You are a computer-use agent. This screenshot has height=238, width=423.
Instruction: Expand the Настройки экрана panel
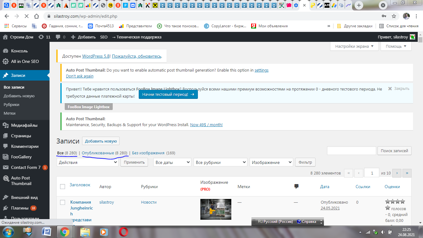click(x=355, y=46)
